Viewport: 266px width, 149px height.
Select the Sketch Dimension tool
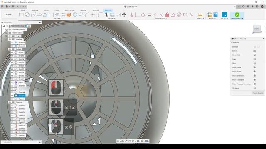tap(51, 15)
